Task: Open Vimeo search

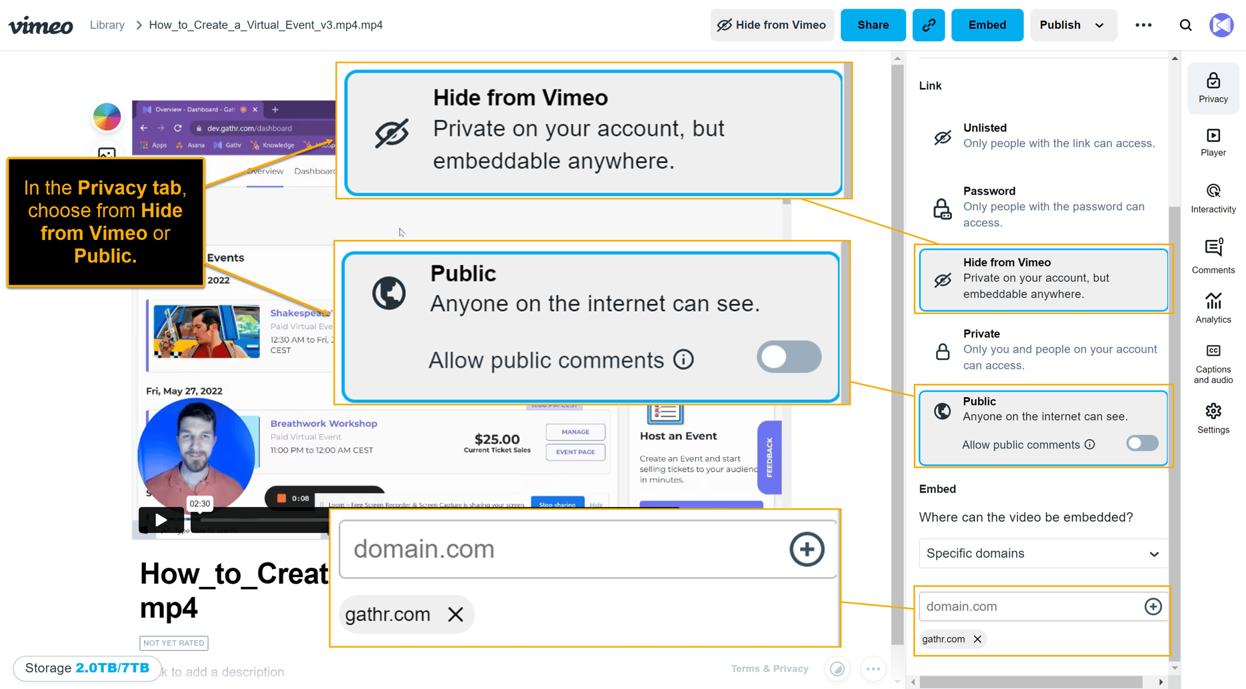Action: pos(1185,25)
